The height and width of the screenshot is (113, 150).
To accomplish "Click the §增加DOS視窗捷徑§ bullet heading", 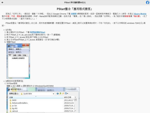I will (14, 81).
